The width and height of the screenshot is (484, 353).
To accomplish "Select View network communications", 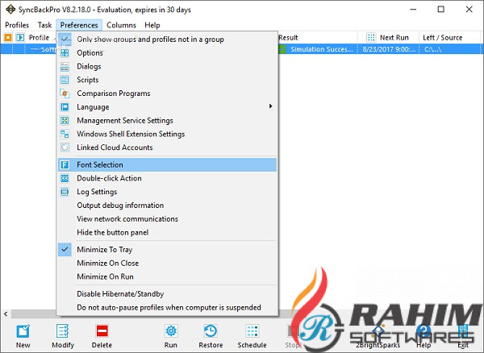I will coord(167,219).
